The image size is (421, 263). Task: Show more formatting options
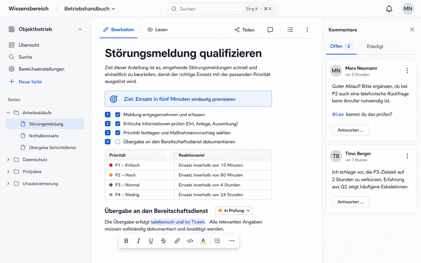coord(232,241)
